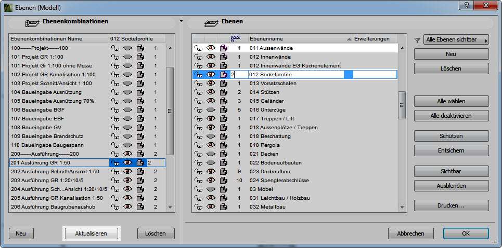Click down arrow of layer combinations scrollbar

pyautogui.click(x=170, y=207)
